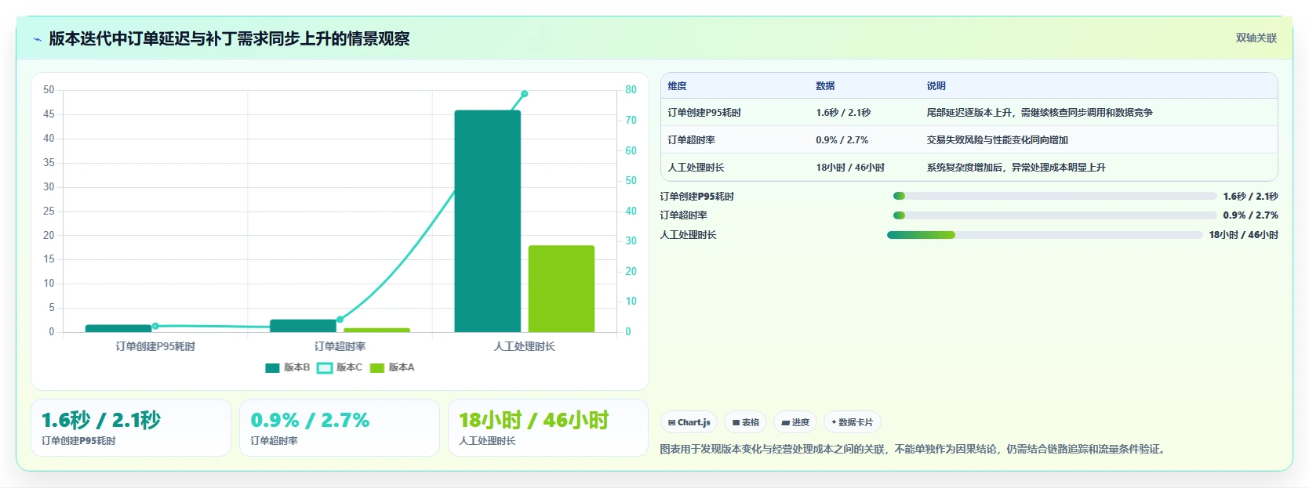Click the 订单超时率 progress row label

[683, 215]
